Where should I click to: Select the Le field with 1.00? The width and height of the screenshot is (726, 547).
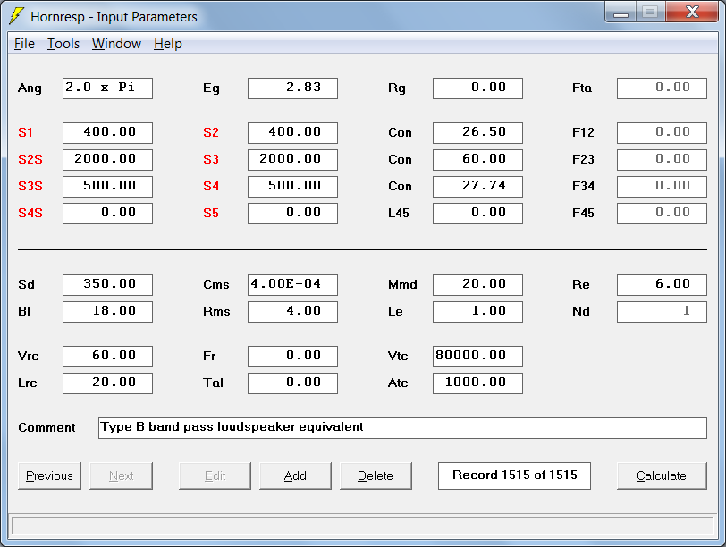pos(477,312)
